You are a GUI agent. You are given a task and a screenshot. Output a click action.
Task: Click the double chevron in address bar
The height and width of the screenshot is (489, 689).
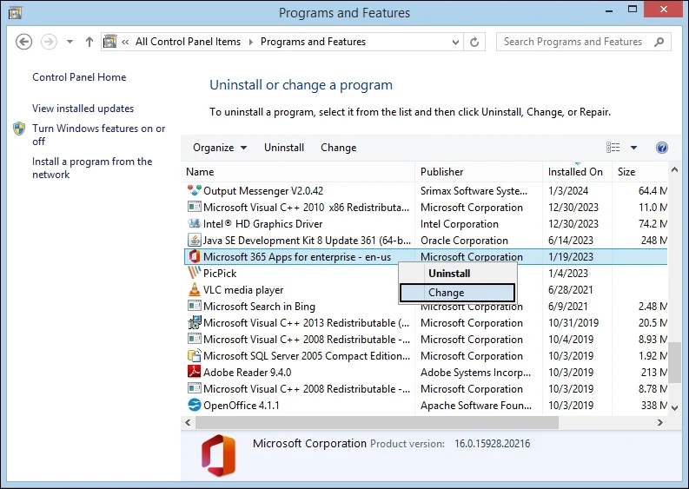pyautogui.click(x=125, y=42)
